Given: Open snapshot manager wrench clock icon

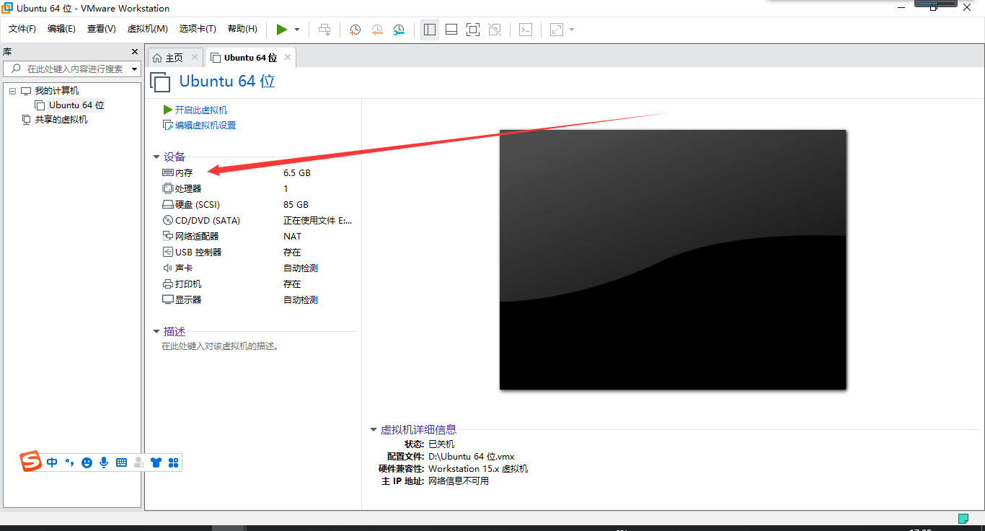Looking at the screenshot, I should pos(399,30).
